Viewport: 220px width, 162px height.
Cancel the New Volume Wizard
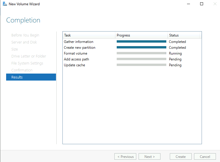(x=205, y=156)
